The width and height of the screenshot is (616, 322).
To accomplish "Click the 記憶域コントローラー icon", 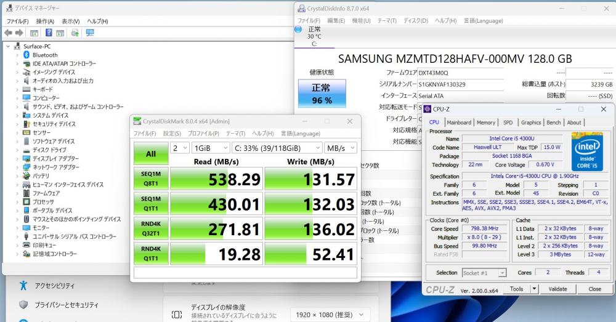I will tap(26, 254).
